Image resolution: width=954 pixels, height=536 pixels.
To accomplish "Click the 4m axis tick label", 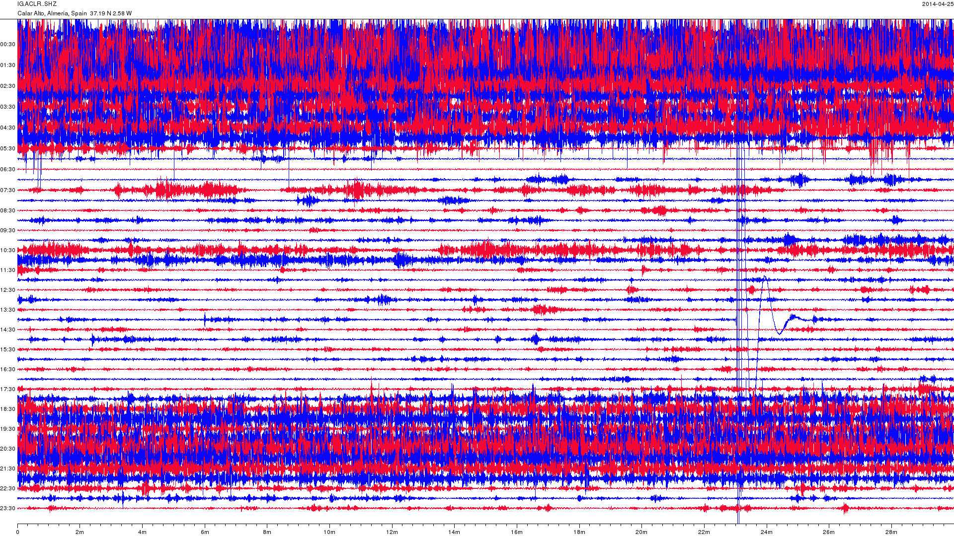I will coord(143,533).
